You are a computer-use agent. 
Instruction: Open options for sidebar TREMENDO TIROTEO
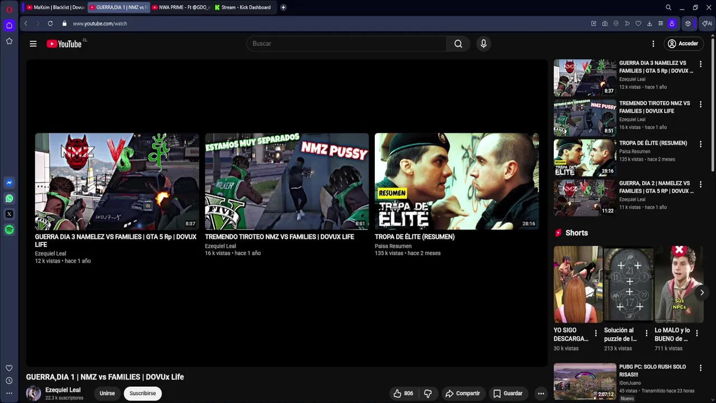pos(700,105)
